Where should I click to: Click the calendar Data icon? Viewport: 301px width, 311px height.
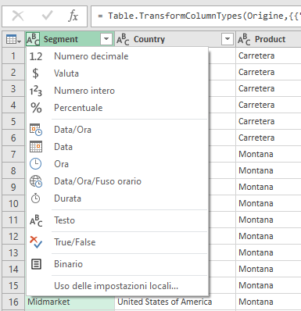[x=36, y=147]
